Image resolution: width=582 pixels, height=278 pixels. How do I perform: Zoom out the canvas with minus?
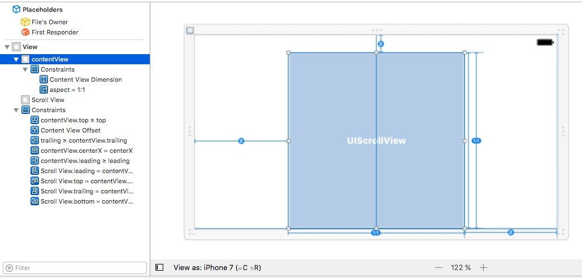tap(438, 268)
